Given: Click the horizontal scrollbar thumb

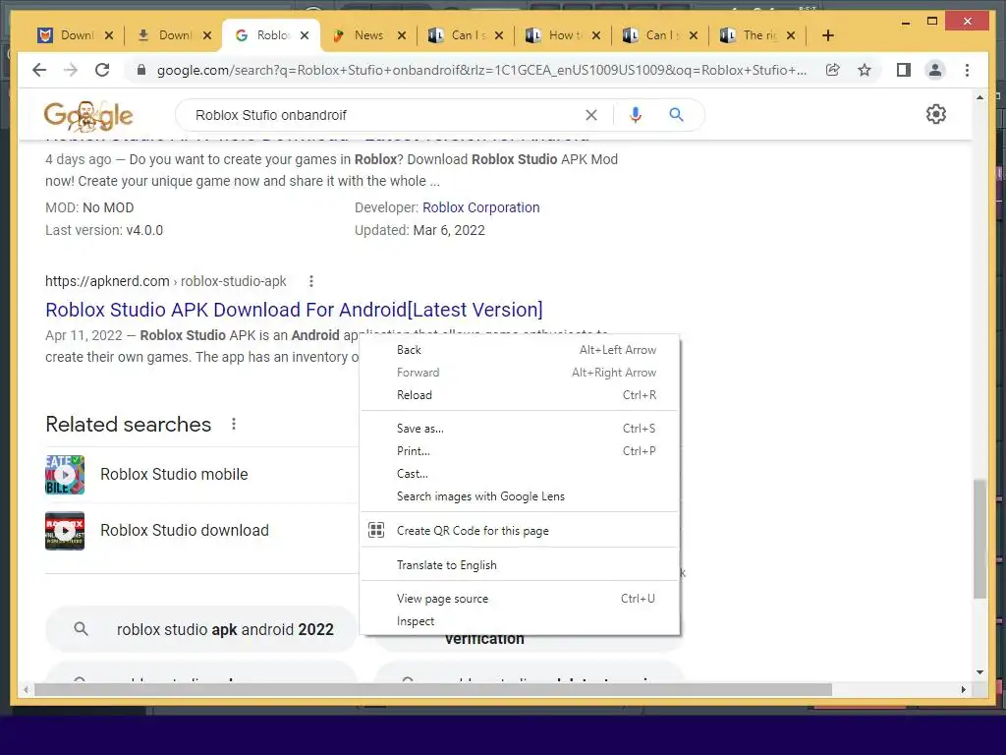Looking at the screenshot, I should [x=433, y=689].
